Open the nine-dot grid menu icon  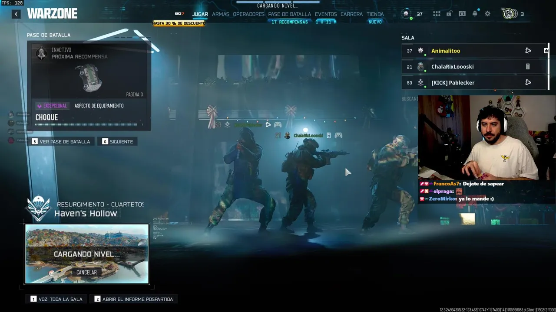(x=437, y=14)
